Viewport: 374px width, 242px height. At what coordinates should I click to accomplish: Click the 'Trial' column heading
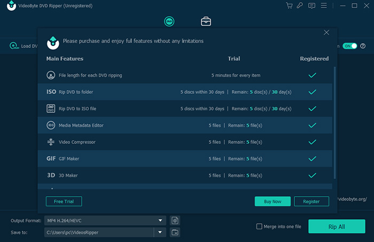pos(234,59)
